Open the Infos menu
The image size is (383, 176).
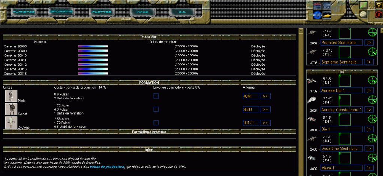coord(142,12)
